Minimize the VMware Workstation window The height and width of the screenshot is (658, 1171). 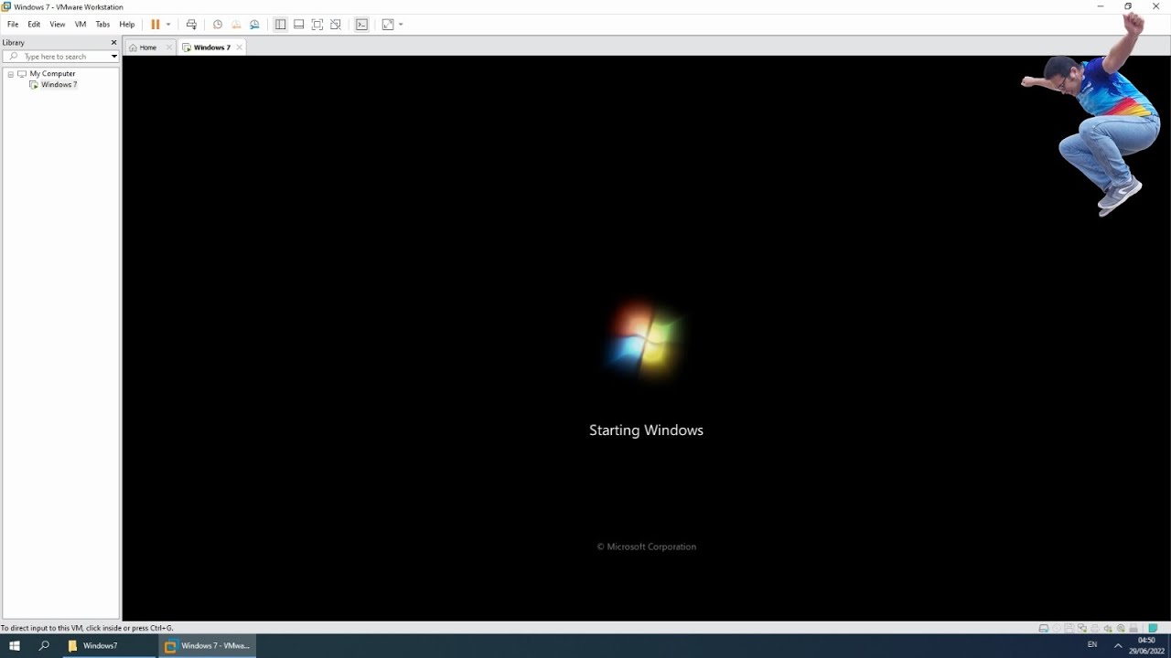[x=1100, y=6]
